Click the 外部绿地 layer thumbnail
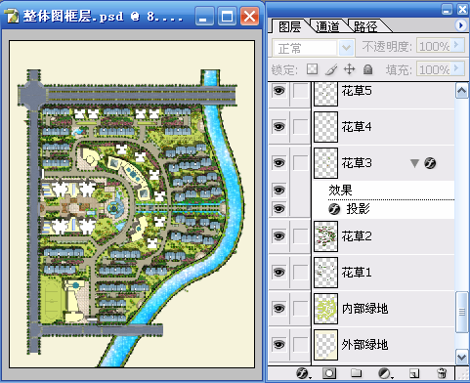The width and height of the screenshot is (470, 383). [325, 345]
